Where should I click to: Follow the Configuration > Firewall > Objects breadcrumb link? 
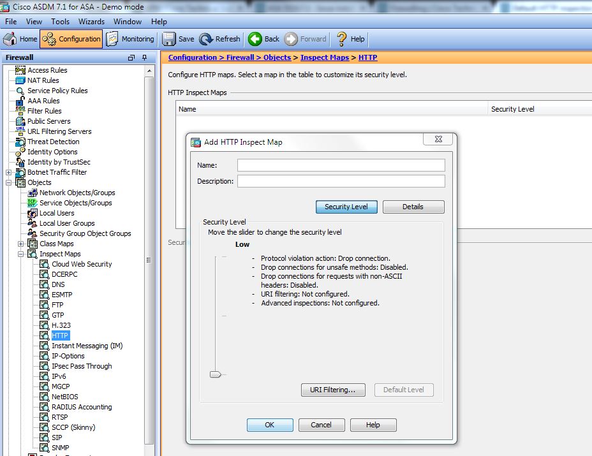230,57
